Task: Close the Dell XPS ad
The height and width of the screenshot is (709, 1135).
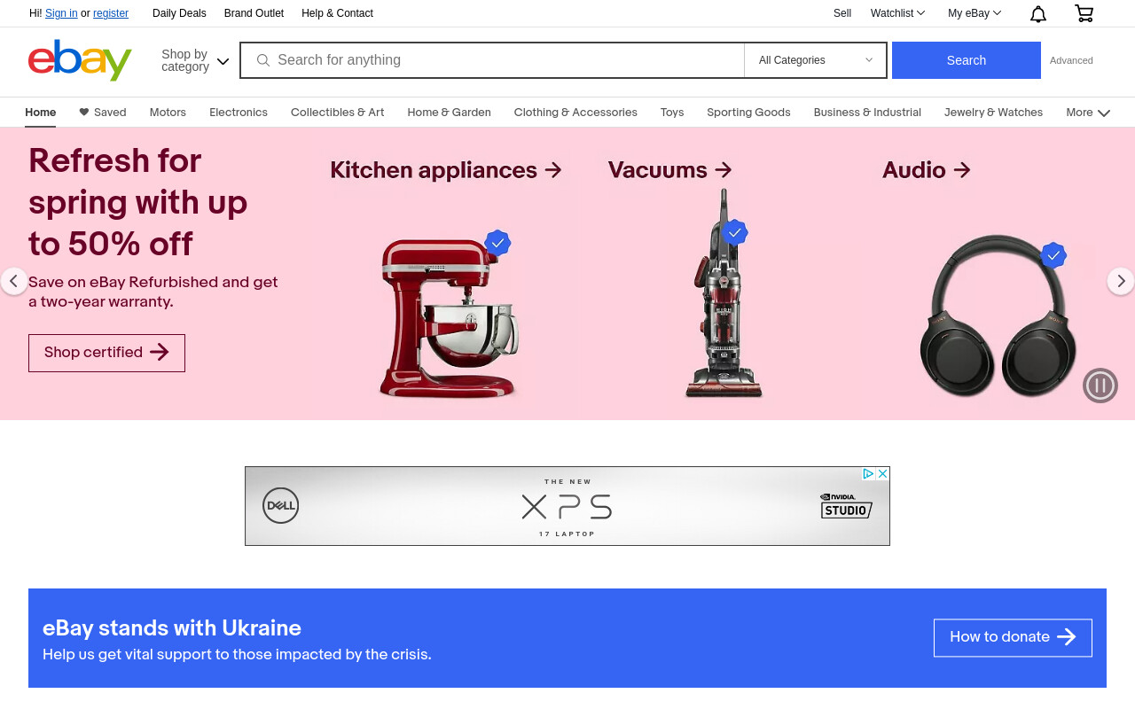Action: pos(882,474)
